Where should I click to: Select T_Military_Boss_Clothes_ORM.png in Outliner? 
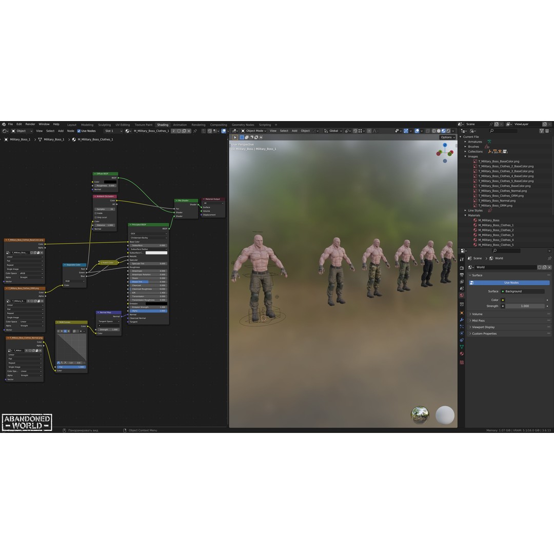(501, 196)
